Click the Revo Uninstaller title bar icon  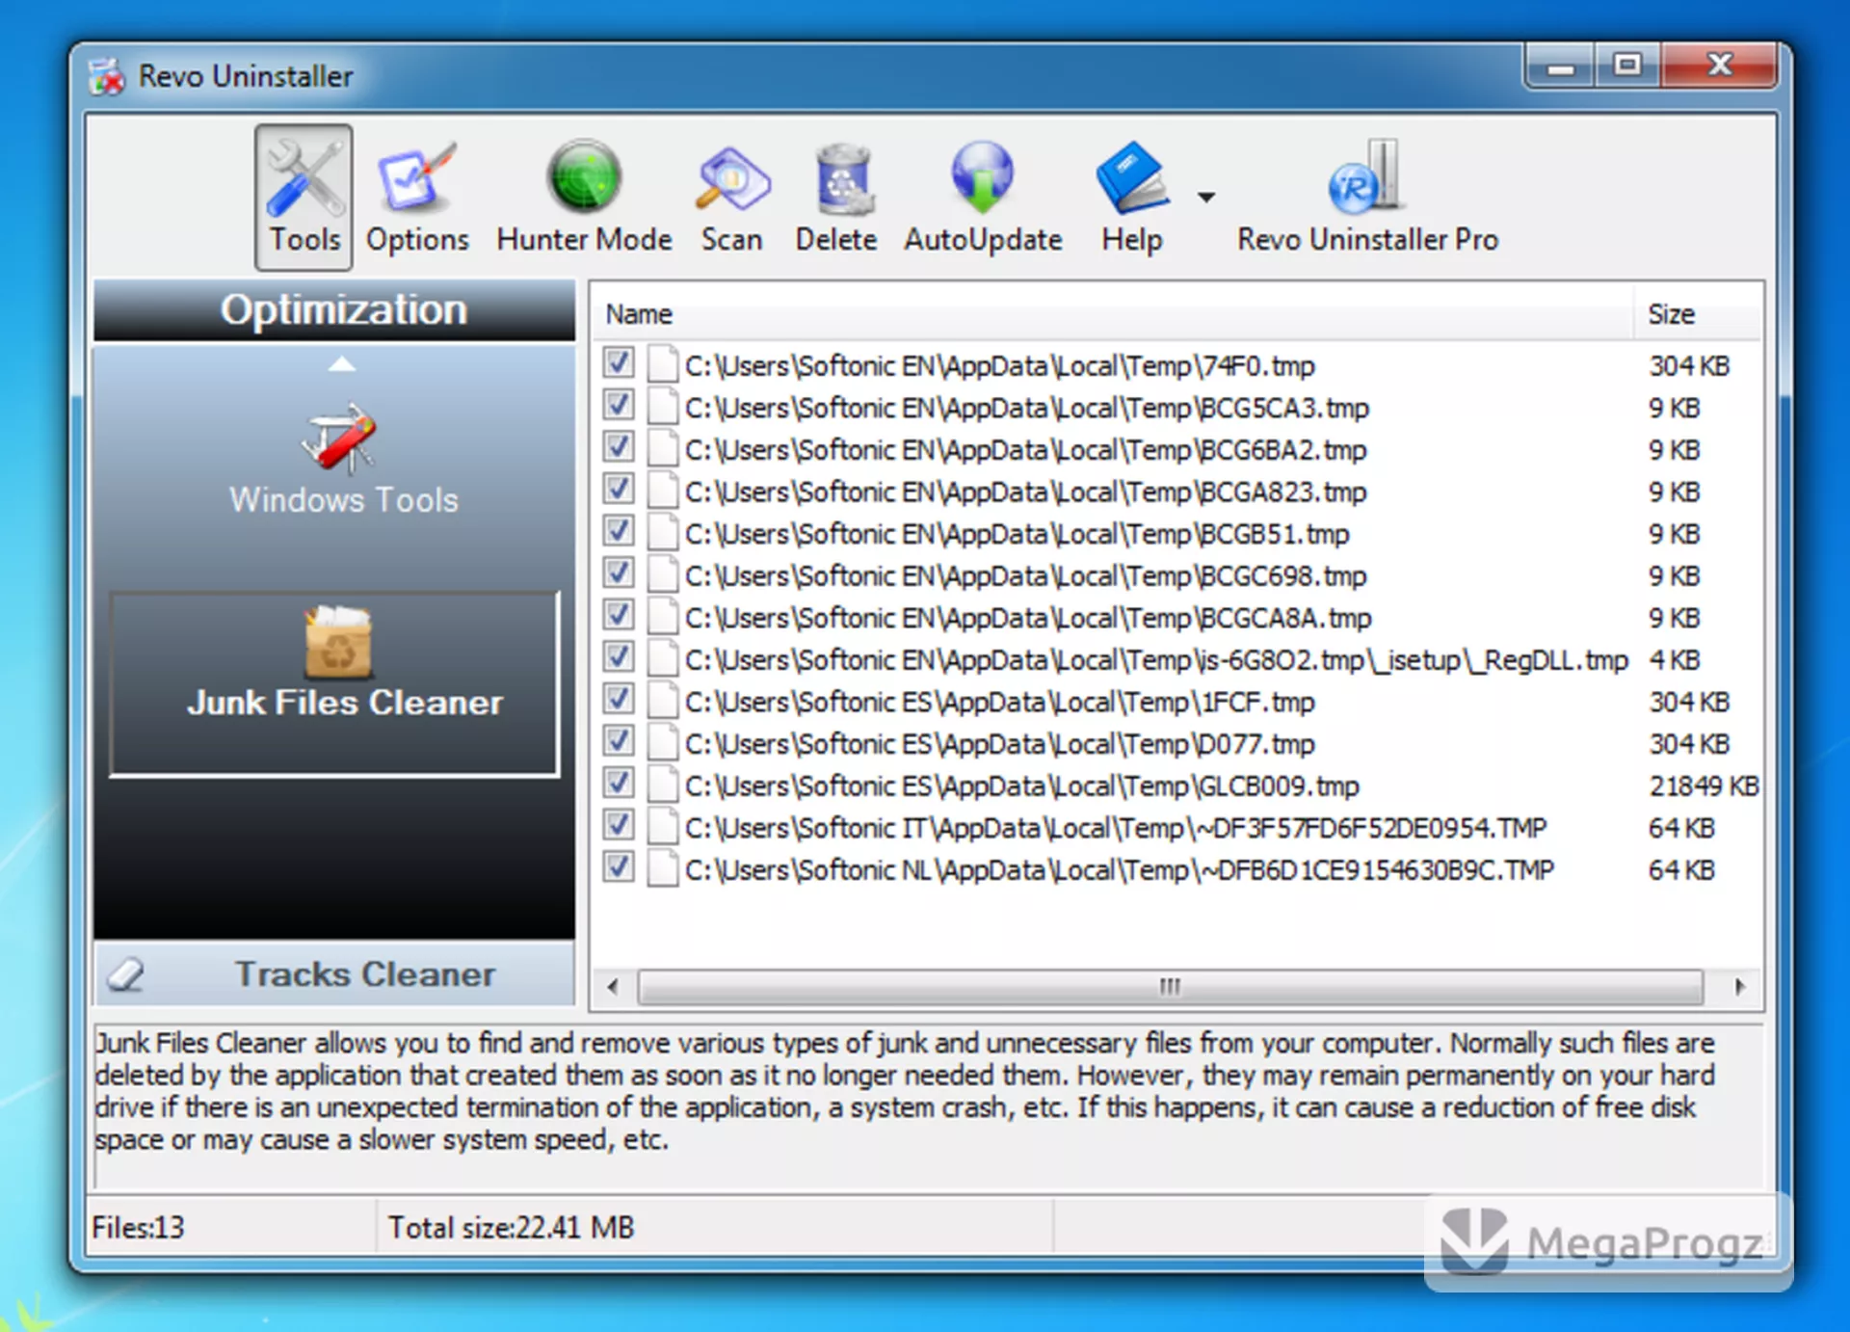(x=107, y=76)
